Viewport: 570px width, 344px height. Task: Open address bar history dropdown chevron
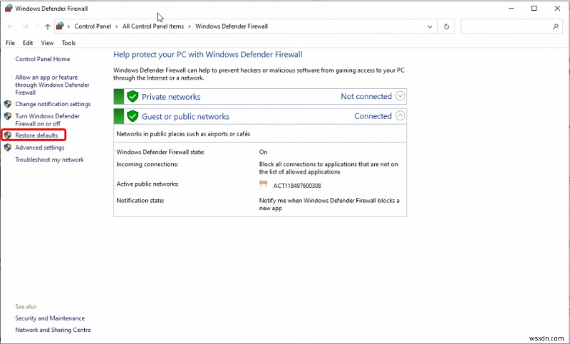tap(430, 26)
